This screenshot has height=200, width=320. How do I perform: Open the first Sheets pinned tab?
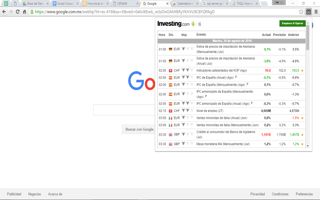(x=6, y=4)
